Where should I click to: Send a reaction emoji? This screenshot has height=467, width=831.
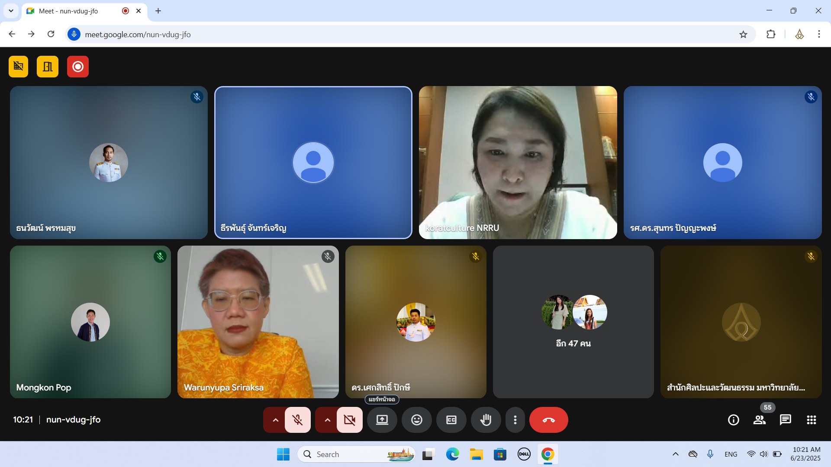tap(417, 420)
